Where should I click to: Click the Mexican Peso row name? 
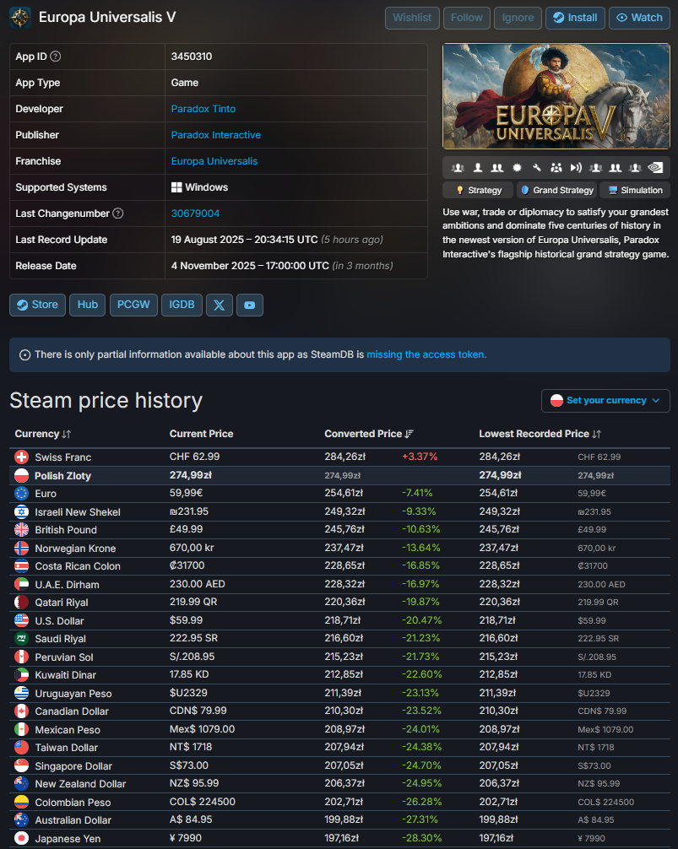click(68, 729)
